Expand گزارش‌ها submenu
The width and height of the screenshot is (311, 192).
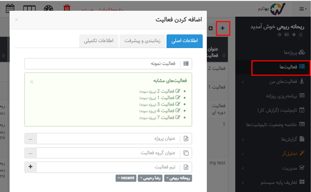tap(243, 140)
